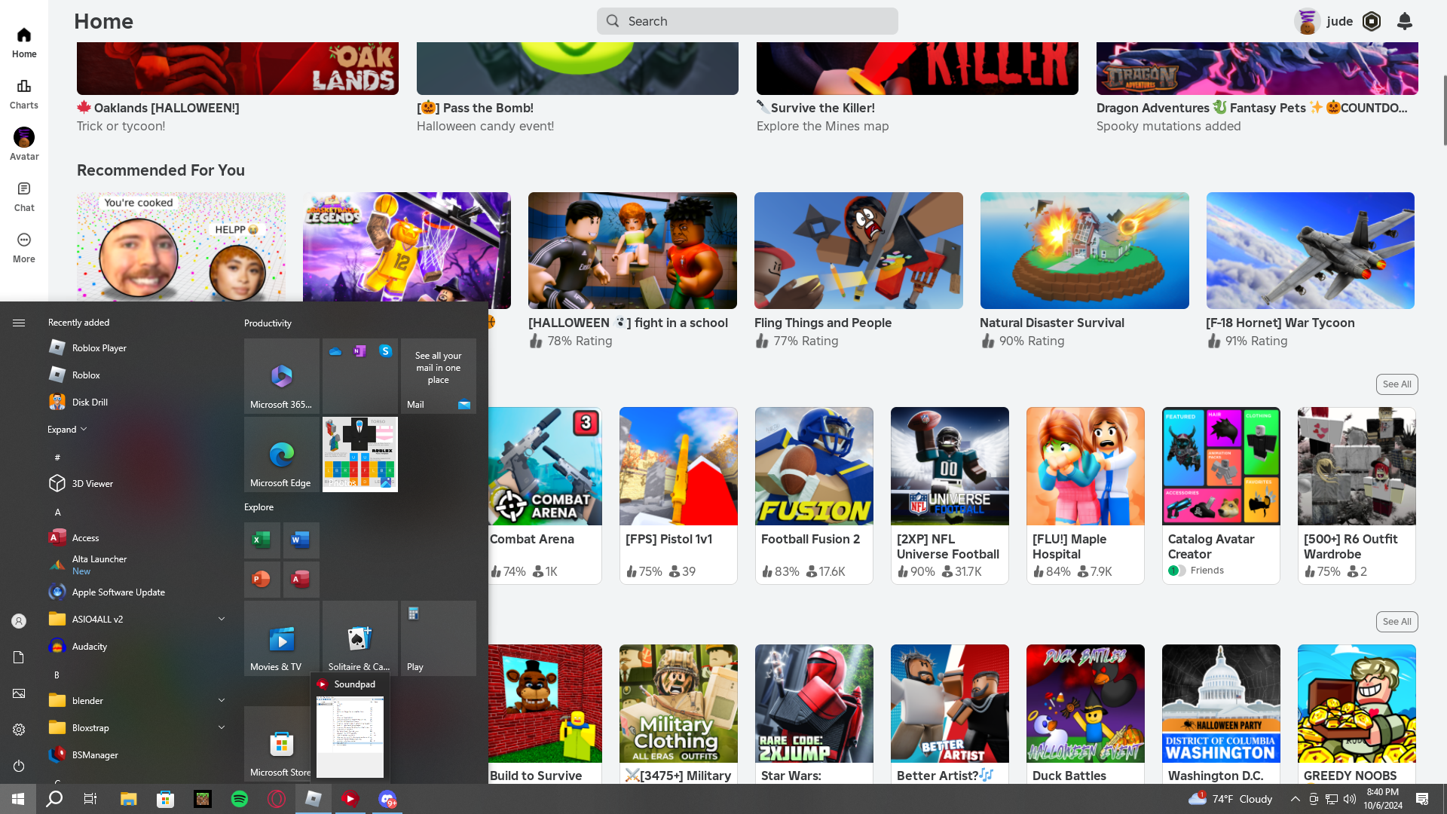Viewport: 1447px width, 814px height.
Task: Open Microsoft Edge tile
Action: tap(282, 454)
